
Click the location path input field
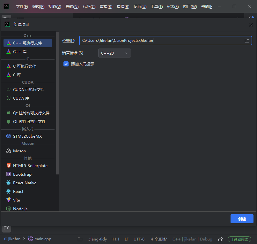165,41
